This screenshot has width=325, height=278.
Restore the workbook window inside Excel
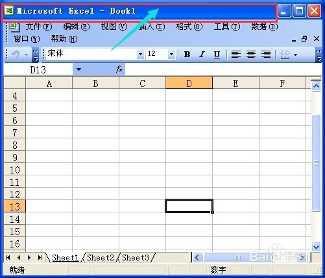tap(304, 39)
